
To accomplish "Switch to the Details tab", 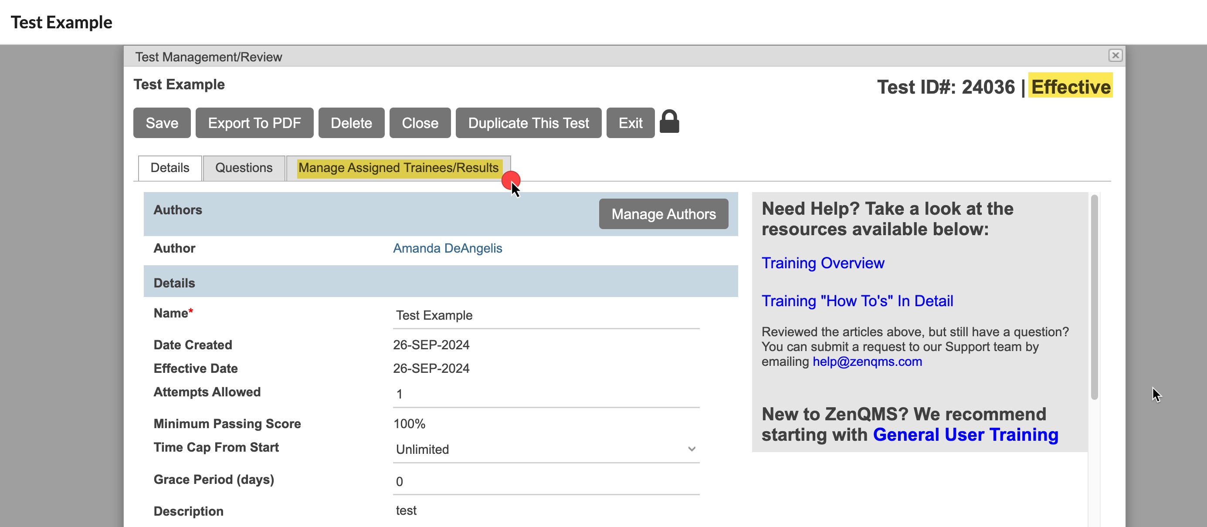I will point(170,168).
